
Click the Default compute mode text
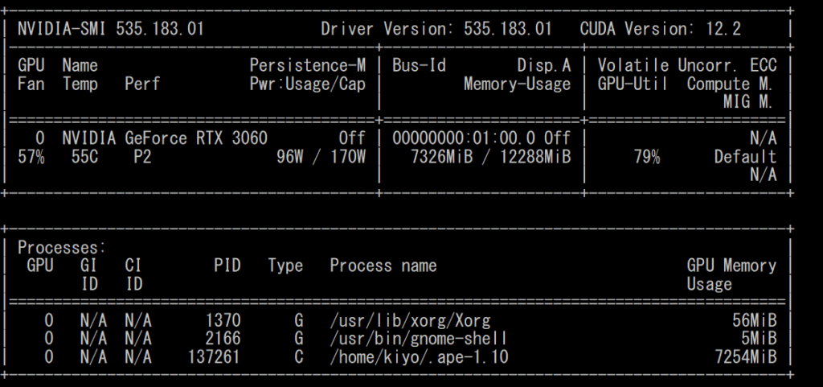coord(745,157)
